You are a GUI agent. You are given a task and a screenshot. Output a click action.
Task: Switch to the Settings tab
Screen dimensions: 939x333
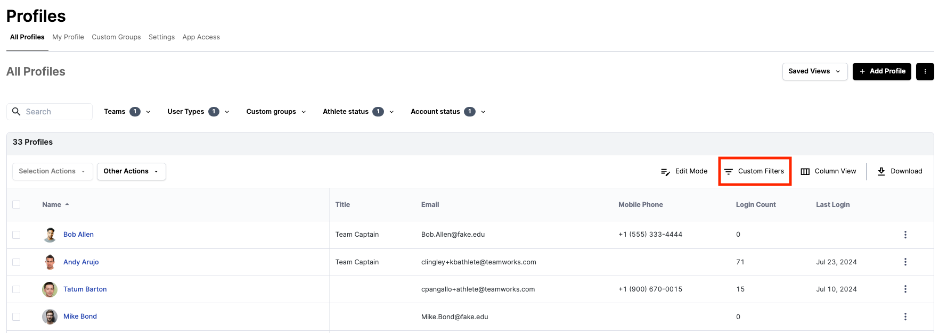pos(161,37)
